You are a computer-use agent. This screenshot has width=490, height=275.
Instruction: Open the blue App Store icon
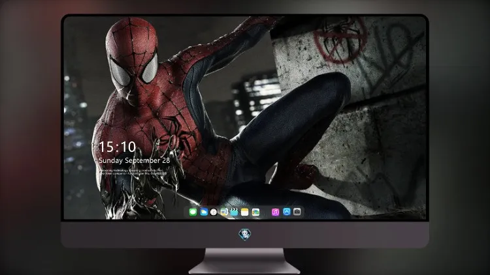pyautogui.click(x=287, y=212)
